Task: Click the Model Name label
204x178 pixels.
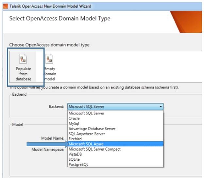Action: 52,138
